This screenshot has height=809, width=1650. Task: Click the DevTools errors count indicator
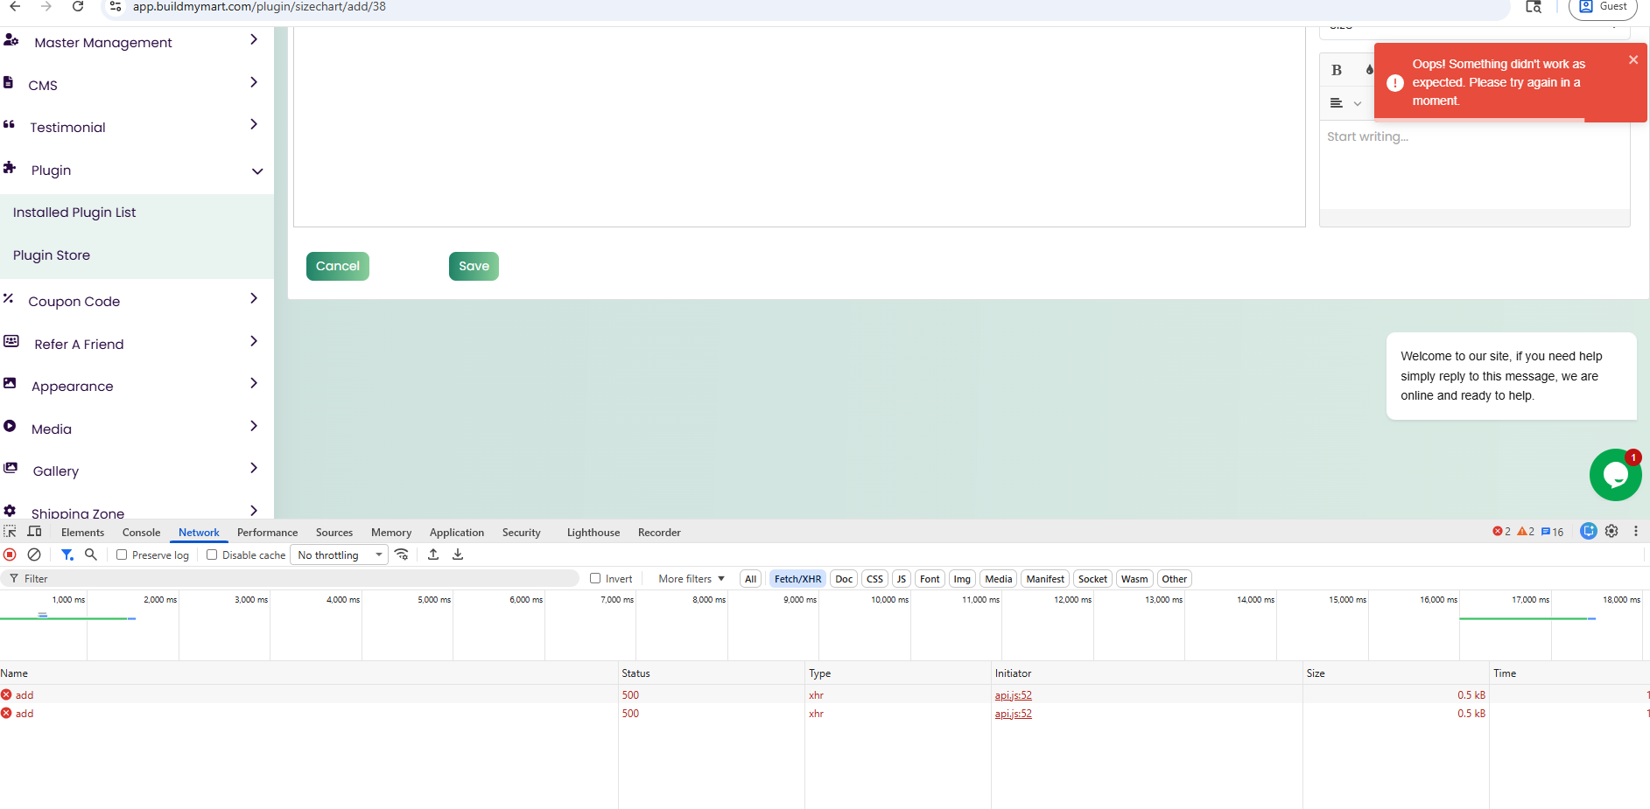pyautogui.click(x=1502, y=531)
